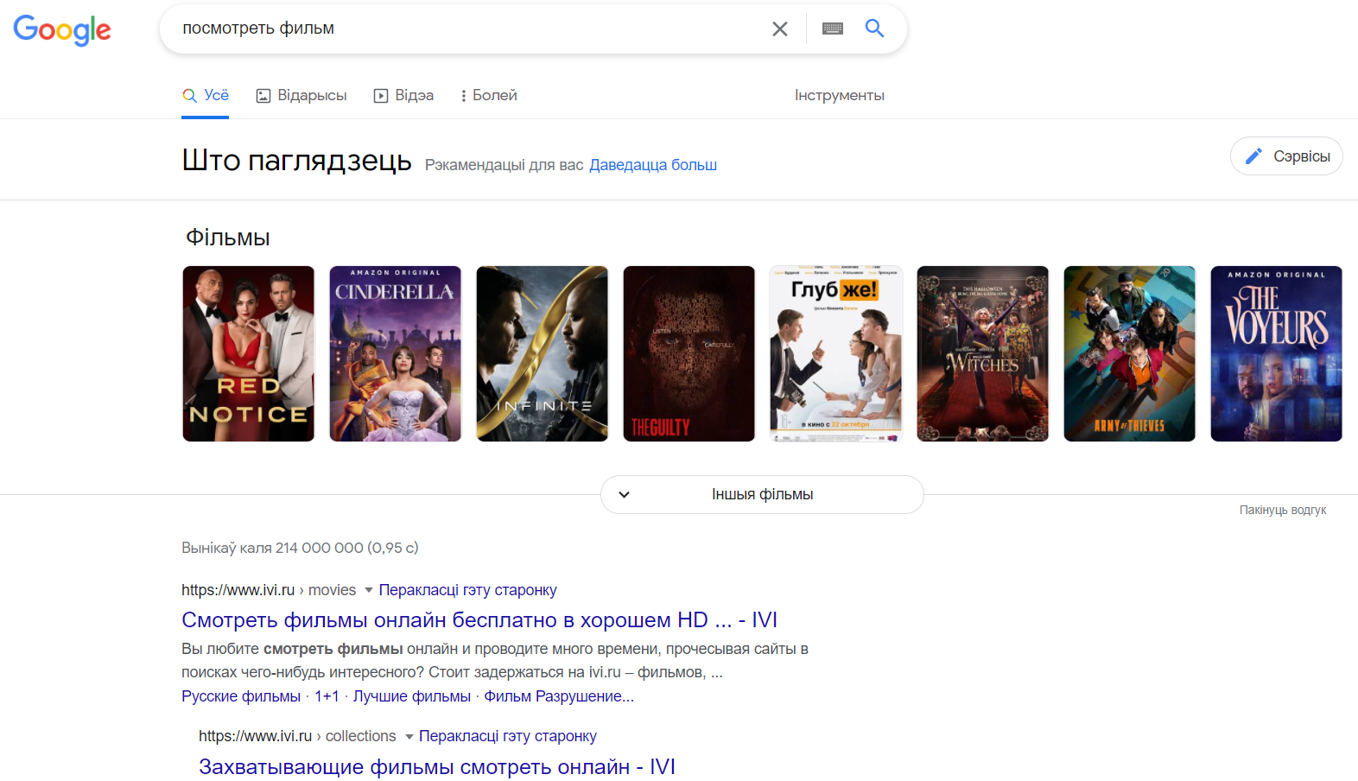The image size is (1358, 781).
Task: Expand the Іншыя фільмы button
Action: pyautogui.click(x=762, y=494)
